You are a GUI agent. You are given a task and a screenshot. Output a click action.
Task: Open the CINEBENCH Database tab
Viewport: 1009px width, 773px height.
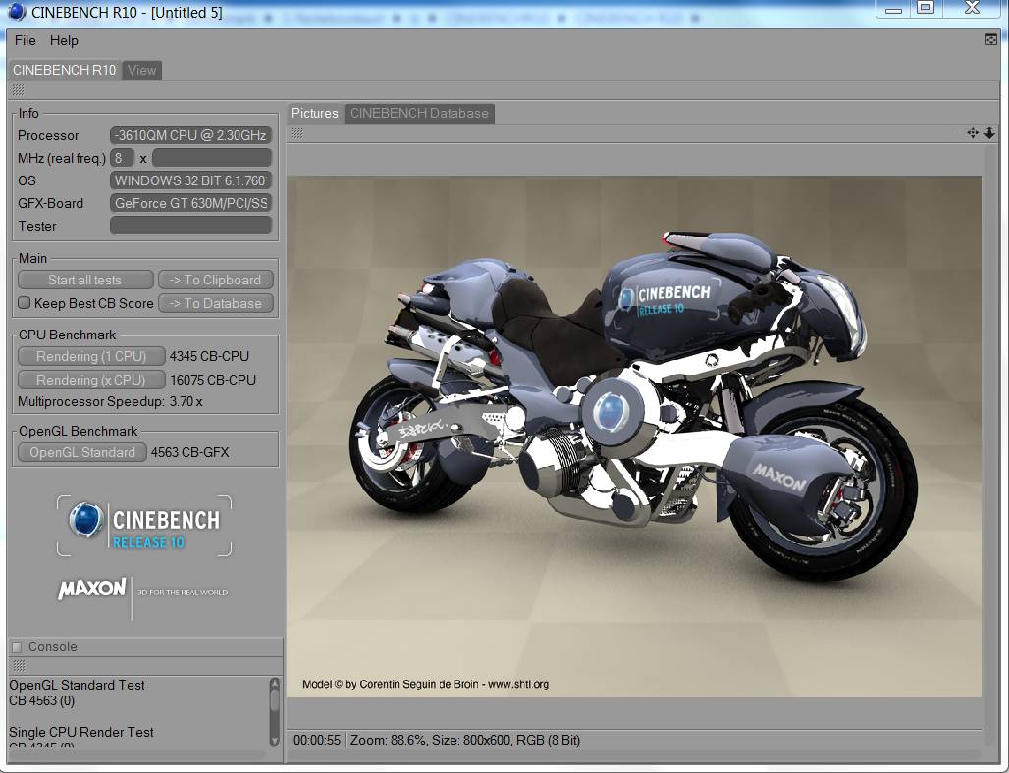coord(419,113)
